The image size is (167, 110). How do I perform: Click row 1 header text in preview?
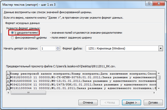pos(83,74)
